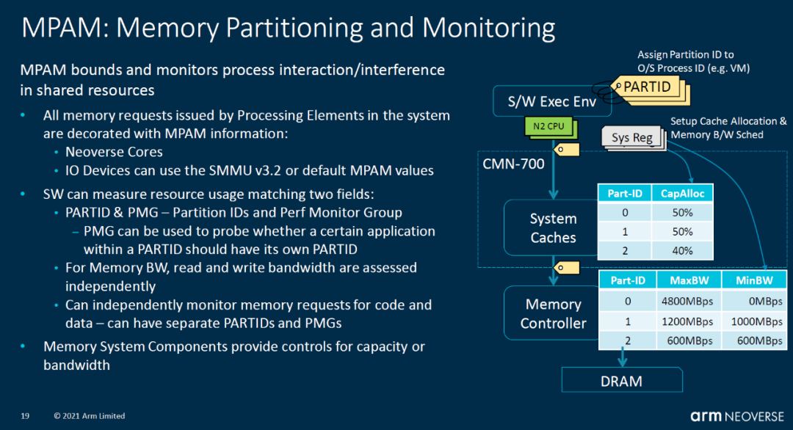Click the CapAlloc column header
Screen dimensions: 793x430
[x=682, y=193]
